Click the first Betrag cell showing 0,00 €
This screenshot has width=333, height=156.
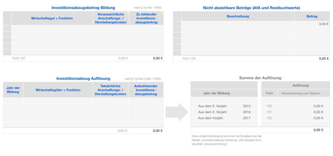[x=312, y=24]
